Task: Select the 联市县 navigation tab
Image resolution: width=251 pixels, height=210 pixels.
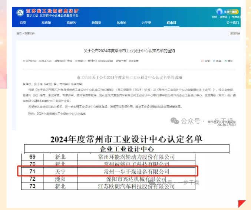Action: click(171, 23)
